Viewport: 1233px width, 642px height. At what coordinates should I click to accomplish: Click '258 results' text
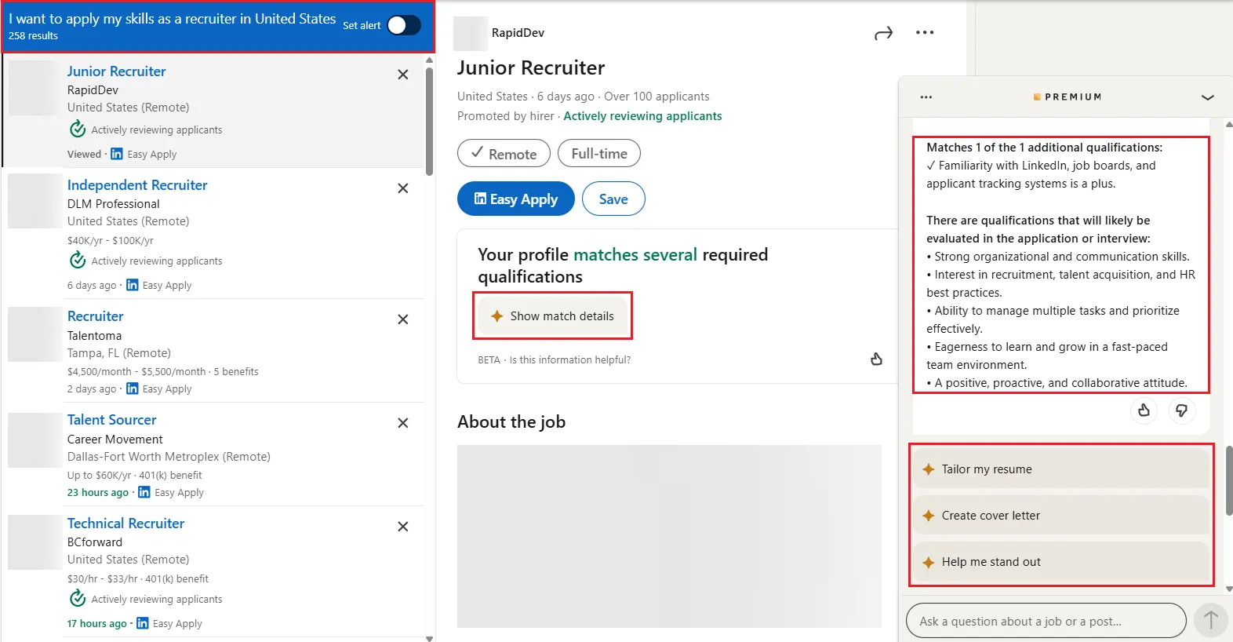(x=33, y=36)
